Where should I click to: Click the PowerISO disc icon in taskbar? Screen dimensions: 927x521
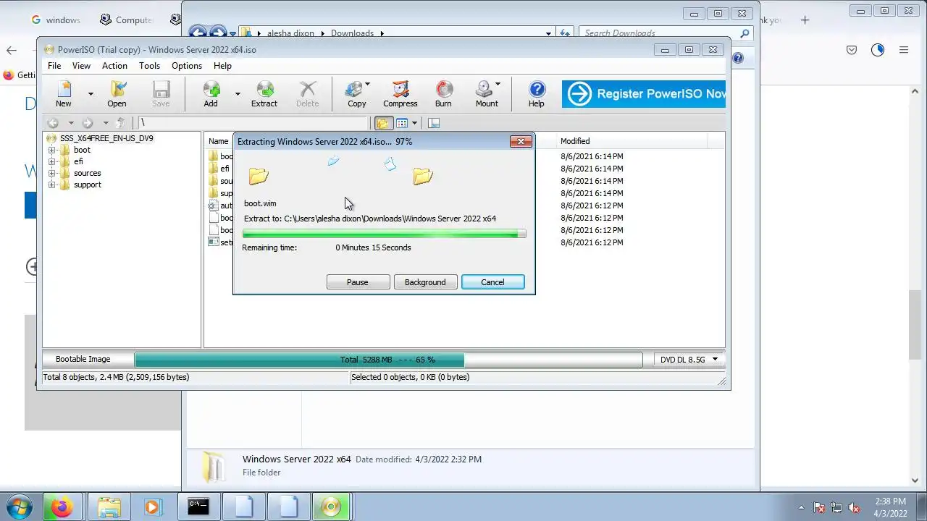coord(331,507)
